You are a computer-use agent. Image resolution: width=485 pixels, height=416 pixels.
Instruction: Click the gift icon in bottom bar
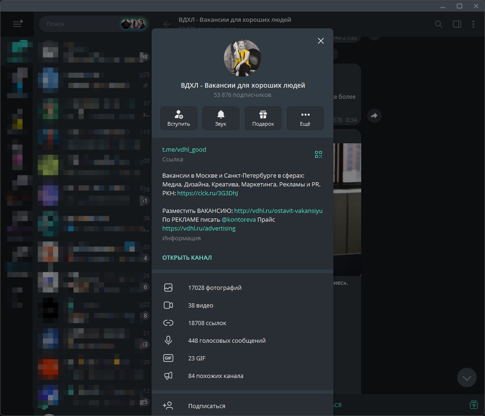click(x=473, y=404)
